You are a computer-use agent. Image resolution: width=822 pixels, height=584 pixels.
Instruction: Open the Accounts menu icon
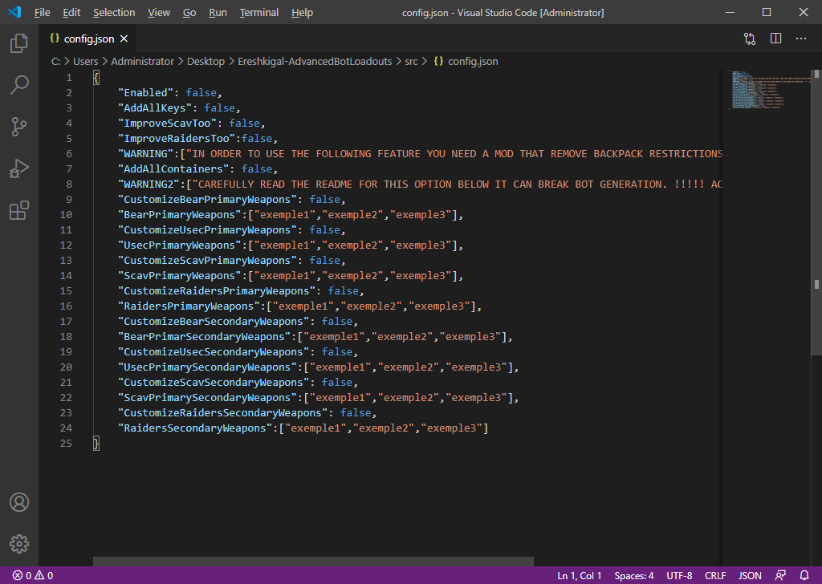coord(19,502)
